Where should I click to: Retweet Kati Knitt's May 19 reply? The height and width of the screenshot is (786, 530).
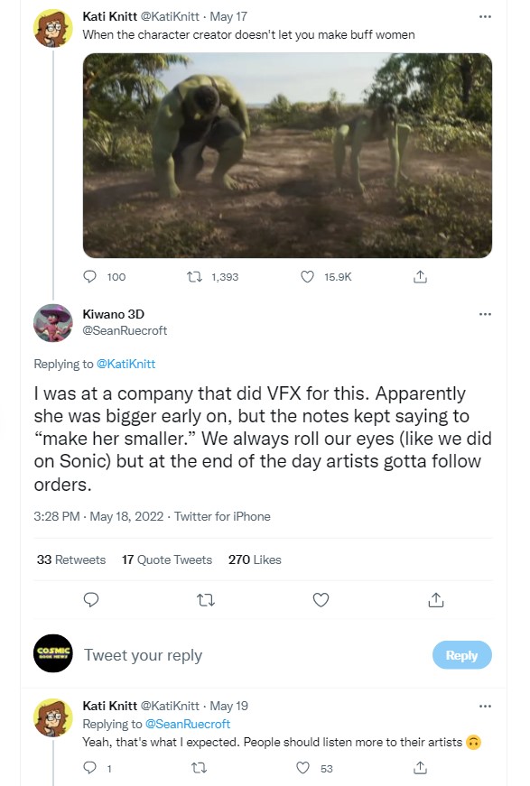click(199, 767)
